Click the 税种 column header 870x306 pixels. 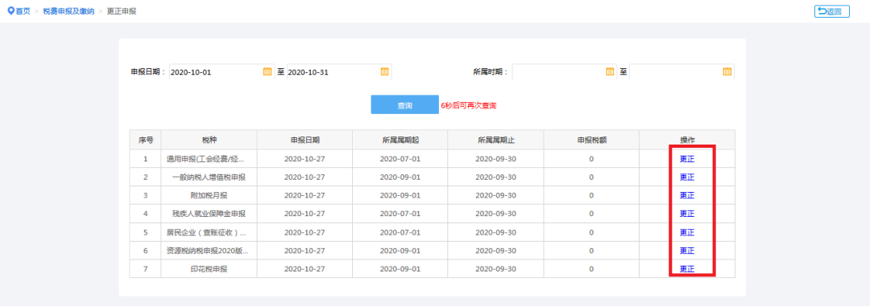pos(209,140)
